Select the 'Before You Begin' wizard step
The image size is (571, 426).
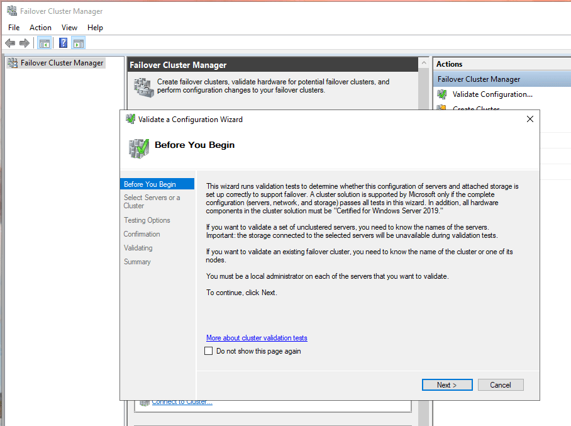tap(150, 184)
